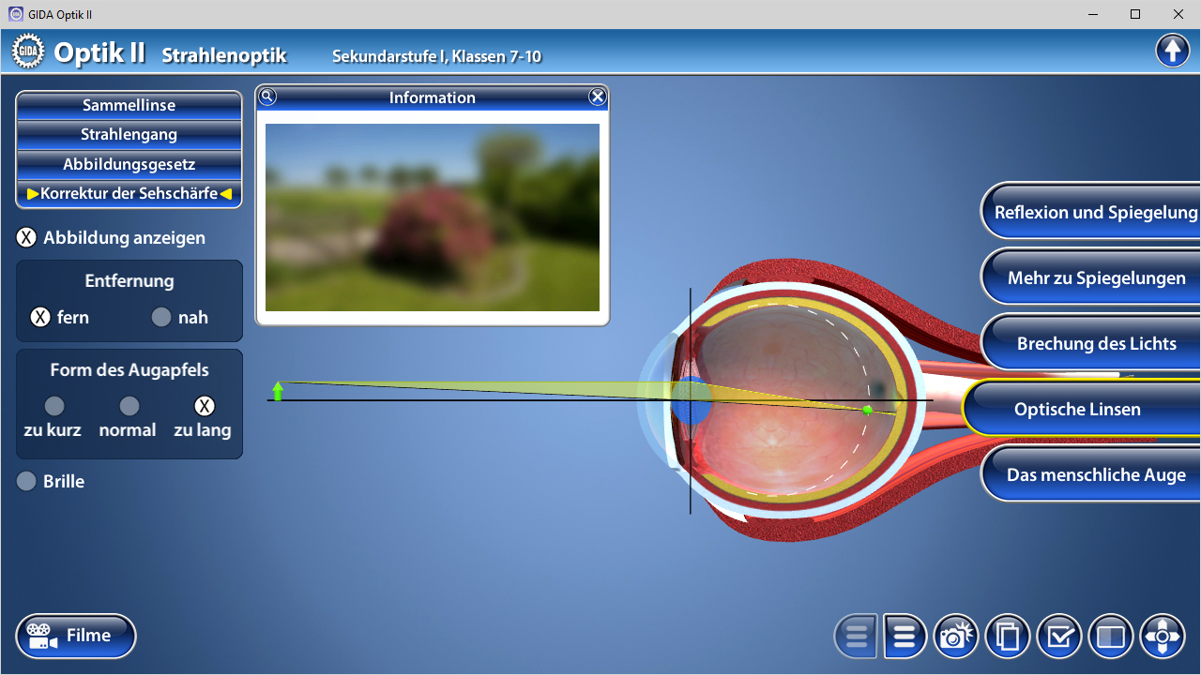Switch to the Abbildungsgesetz section
The width and height of the screenshot is (1201, 675).
pos(129,164)
